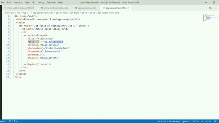Click the [options]="field.options" line
219x123 pixels.
click(x=43, y=45)
